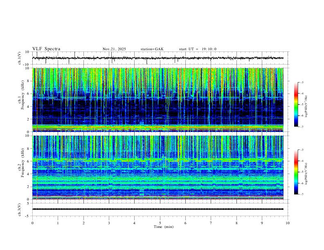
Task: Click the "ch.3(V)" axis label
Action: click(x=19, y=210)
